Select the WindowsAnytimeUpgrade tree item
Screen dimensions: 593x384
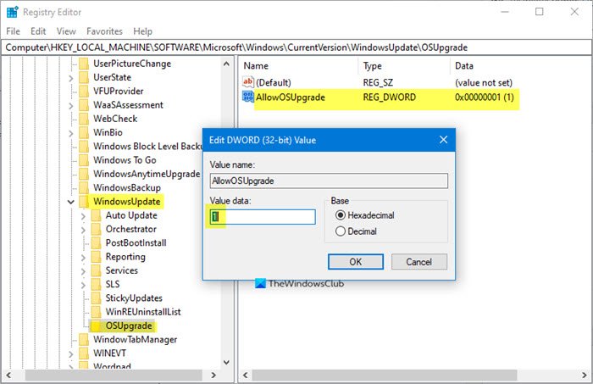point(147,174)
